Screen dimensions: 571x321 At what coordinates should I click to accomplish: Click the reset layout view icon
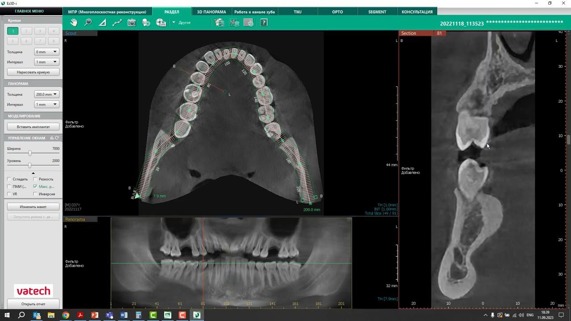(248, 22)
